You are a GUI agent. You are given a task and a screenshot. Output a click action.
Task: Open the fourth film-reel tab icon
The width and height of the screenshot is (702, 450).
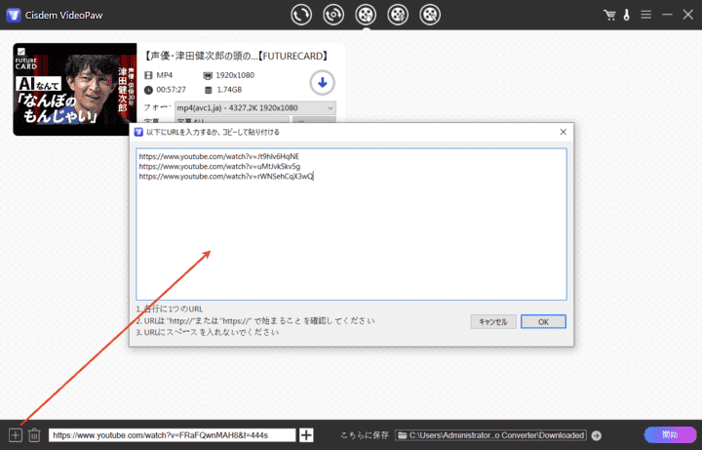tap(398, 15)
